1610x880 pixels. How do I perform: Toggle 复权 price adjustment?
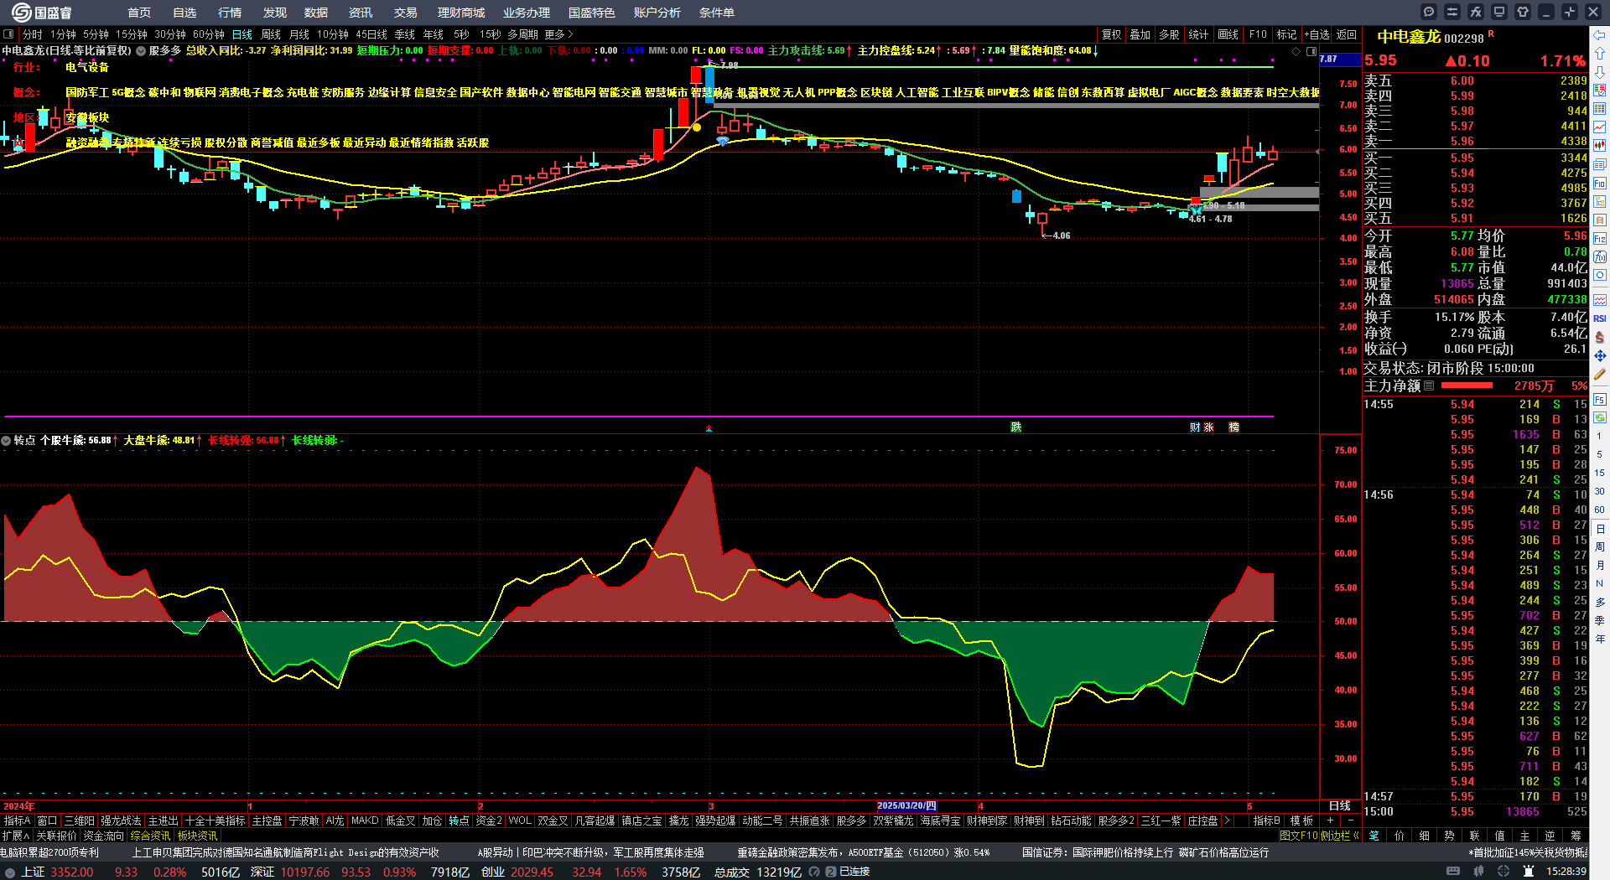coord(1112,34)
